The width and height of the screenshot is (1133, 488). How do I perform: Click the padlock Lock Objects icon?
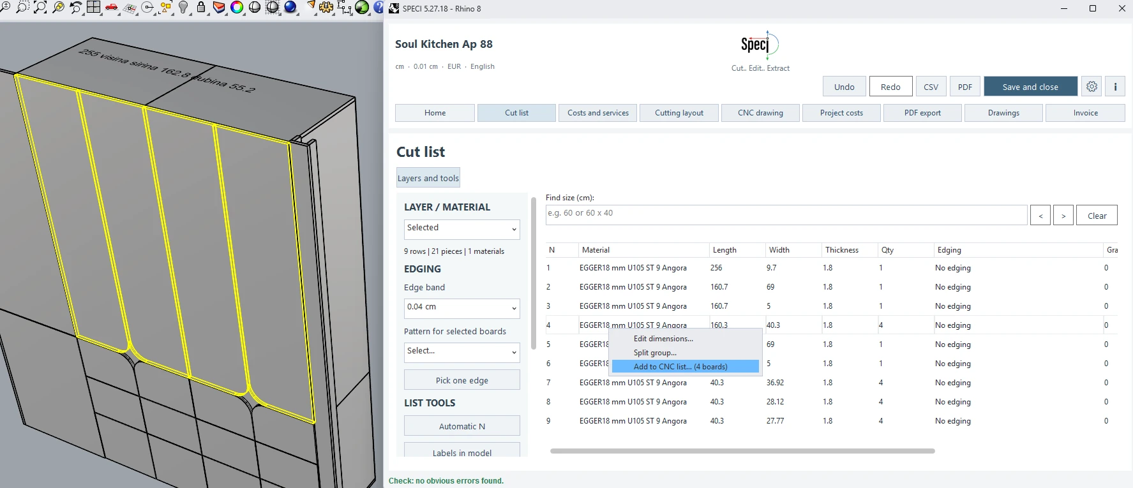tap(201, 7)
